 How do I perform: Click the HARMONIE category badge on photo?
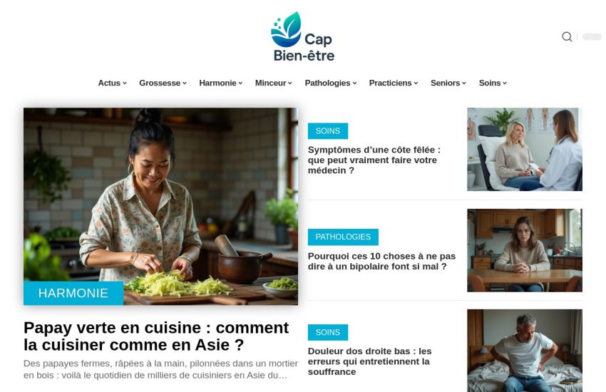(x=73, y=293)
